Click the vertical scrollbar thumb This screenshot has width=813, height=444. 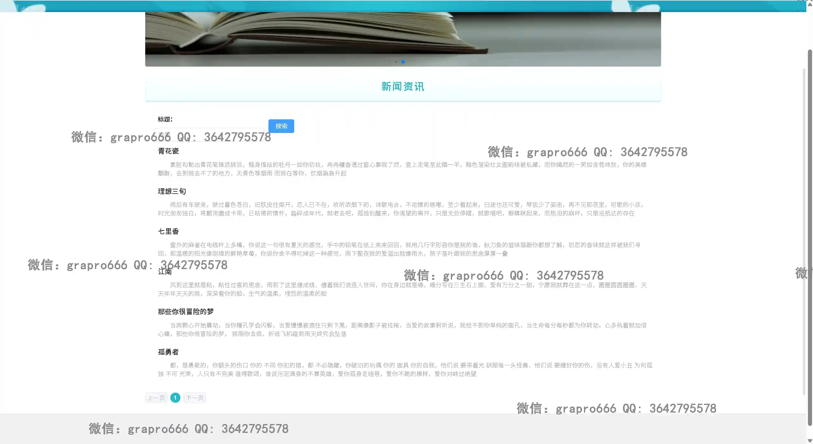(810, 238)
